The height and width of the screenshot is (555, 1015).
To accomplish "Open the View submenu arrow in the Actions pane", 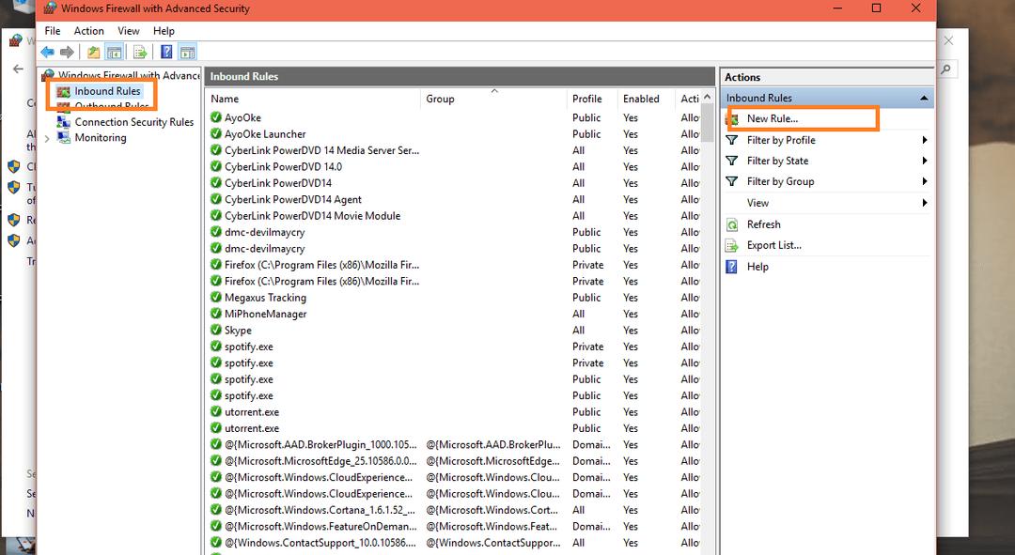I will coord(925,203).
